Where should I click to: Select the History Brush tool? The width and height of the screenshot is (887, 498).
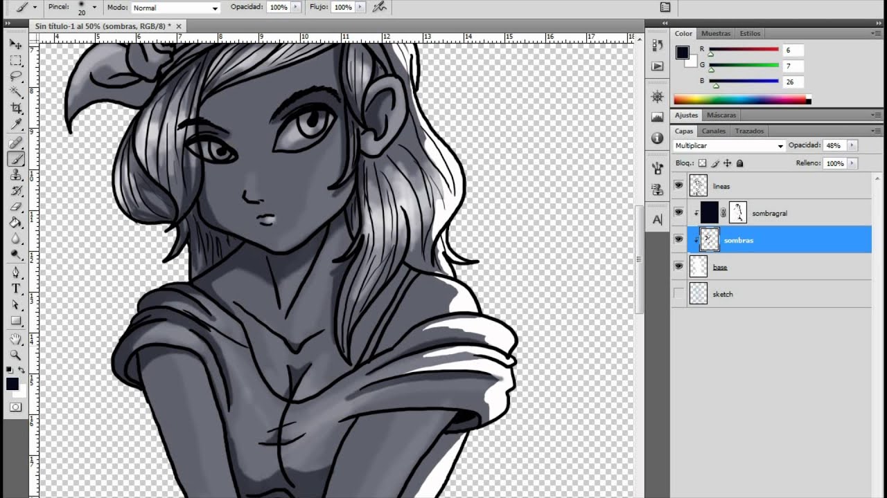point(15,191)
